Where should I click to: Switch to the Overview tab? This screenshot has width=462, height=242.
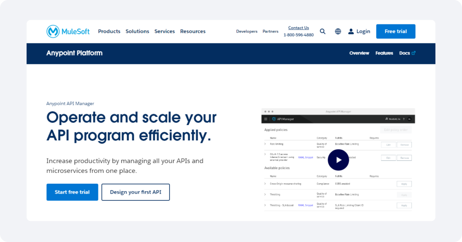tap(359, 53)
